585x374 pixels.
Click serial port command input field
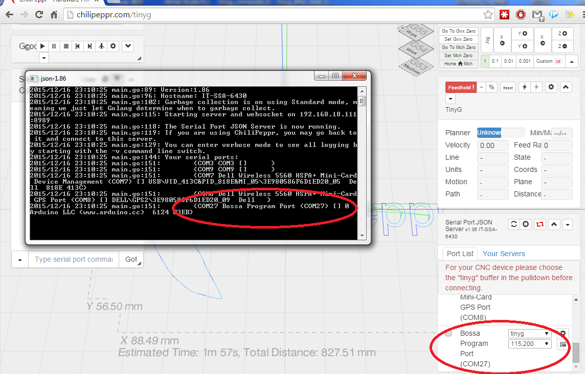point(74,259)
